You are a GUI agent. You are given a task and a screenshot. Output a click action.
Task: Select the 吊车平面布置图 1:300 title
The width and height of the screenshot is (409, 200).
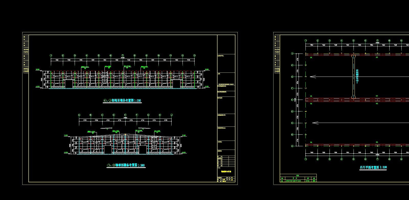373,167
